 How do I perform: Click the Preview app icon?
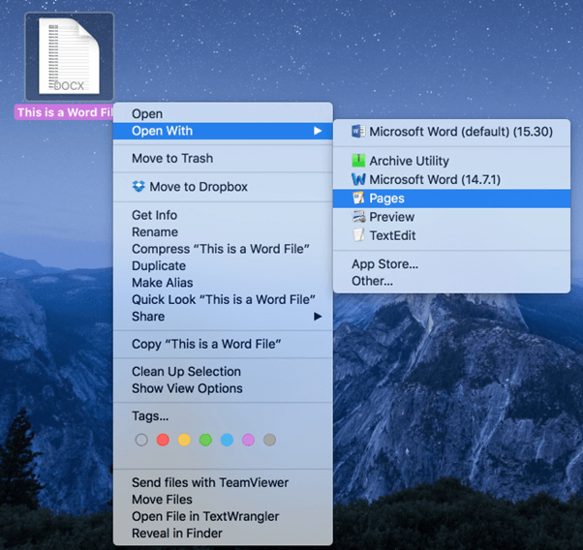(x=358, y=217)
